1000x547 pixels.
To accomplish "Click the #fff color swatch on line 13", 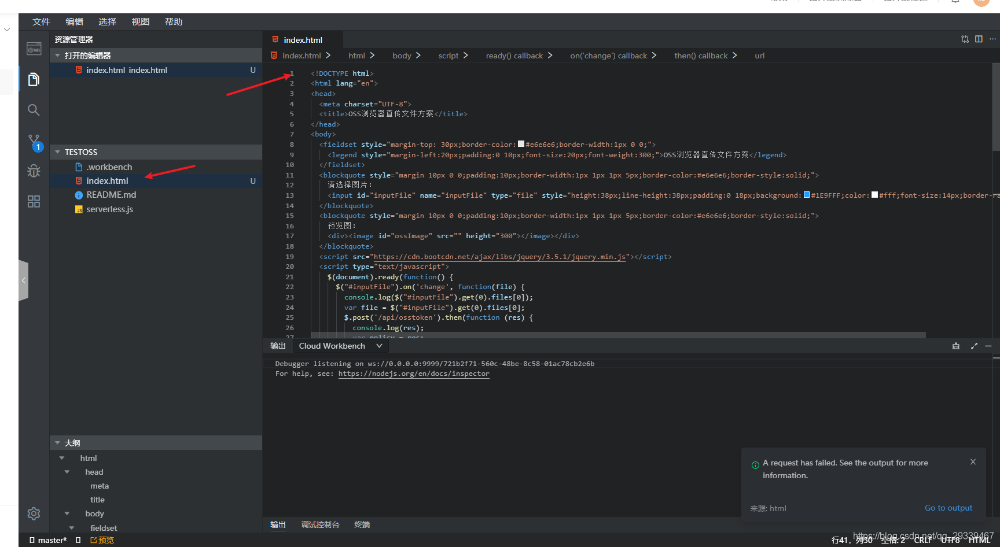I will click(x=874, y=195).
